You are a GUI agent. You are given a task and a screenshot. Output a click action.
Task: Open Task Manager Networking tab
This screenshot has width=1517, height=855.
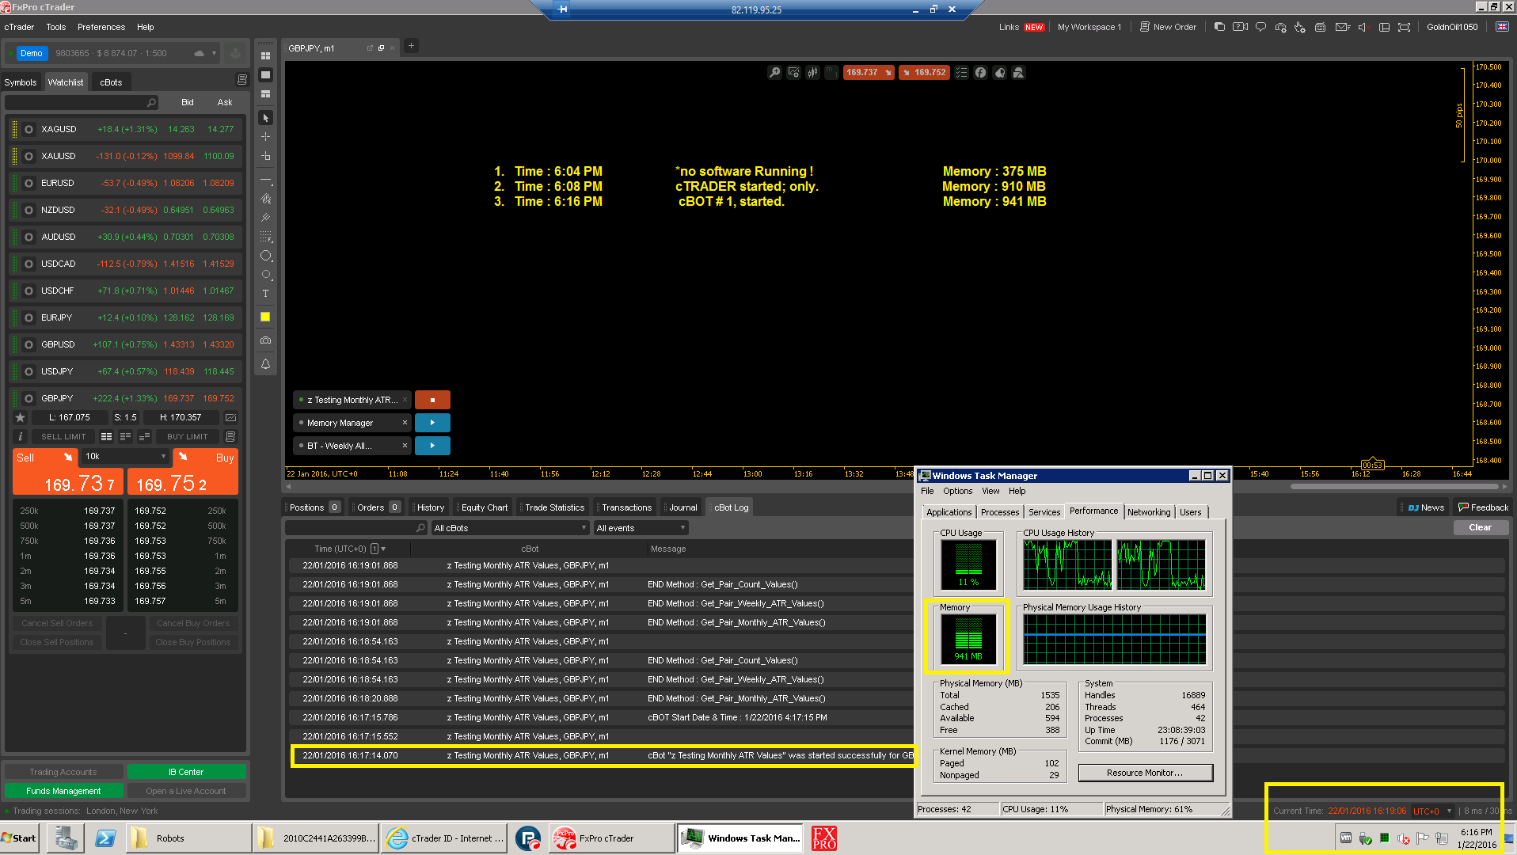click(1149, 512)
